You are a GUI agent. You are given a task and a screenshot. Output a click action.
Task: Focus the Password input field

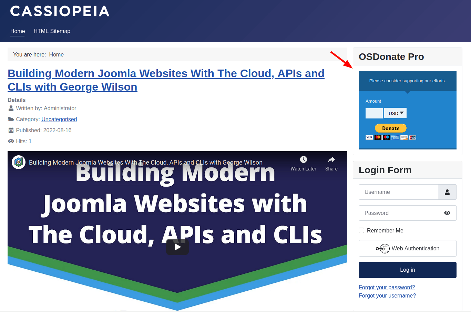[398, 213]
